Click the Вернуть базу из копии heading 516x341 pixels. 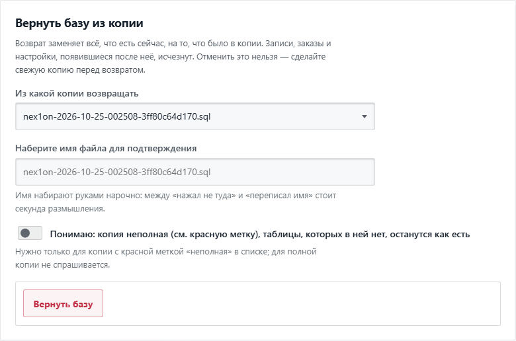pyautogui.click(x=79, y=23)
